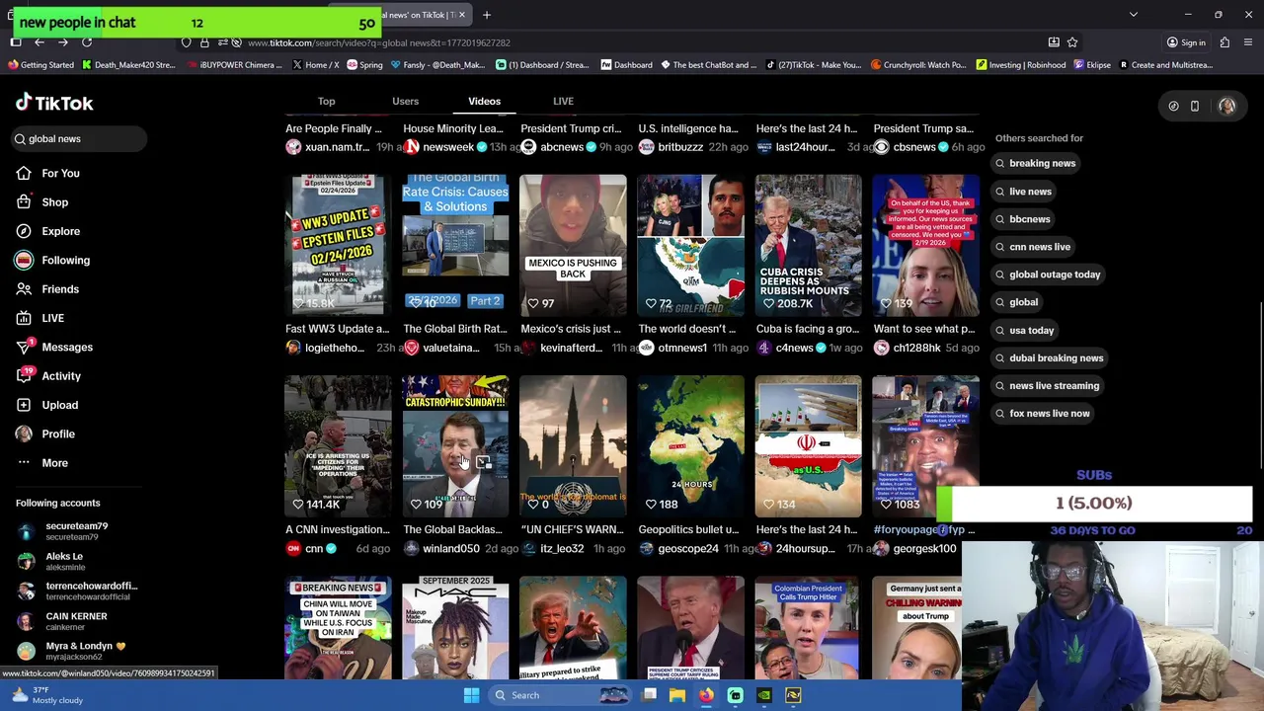Screen dimensions: 1264x711
Task: Switch to the LIVE results tab
Action: [x=563, y=101]
